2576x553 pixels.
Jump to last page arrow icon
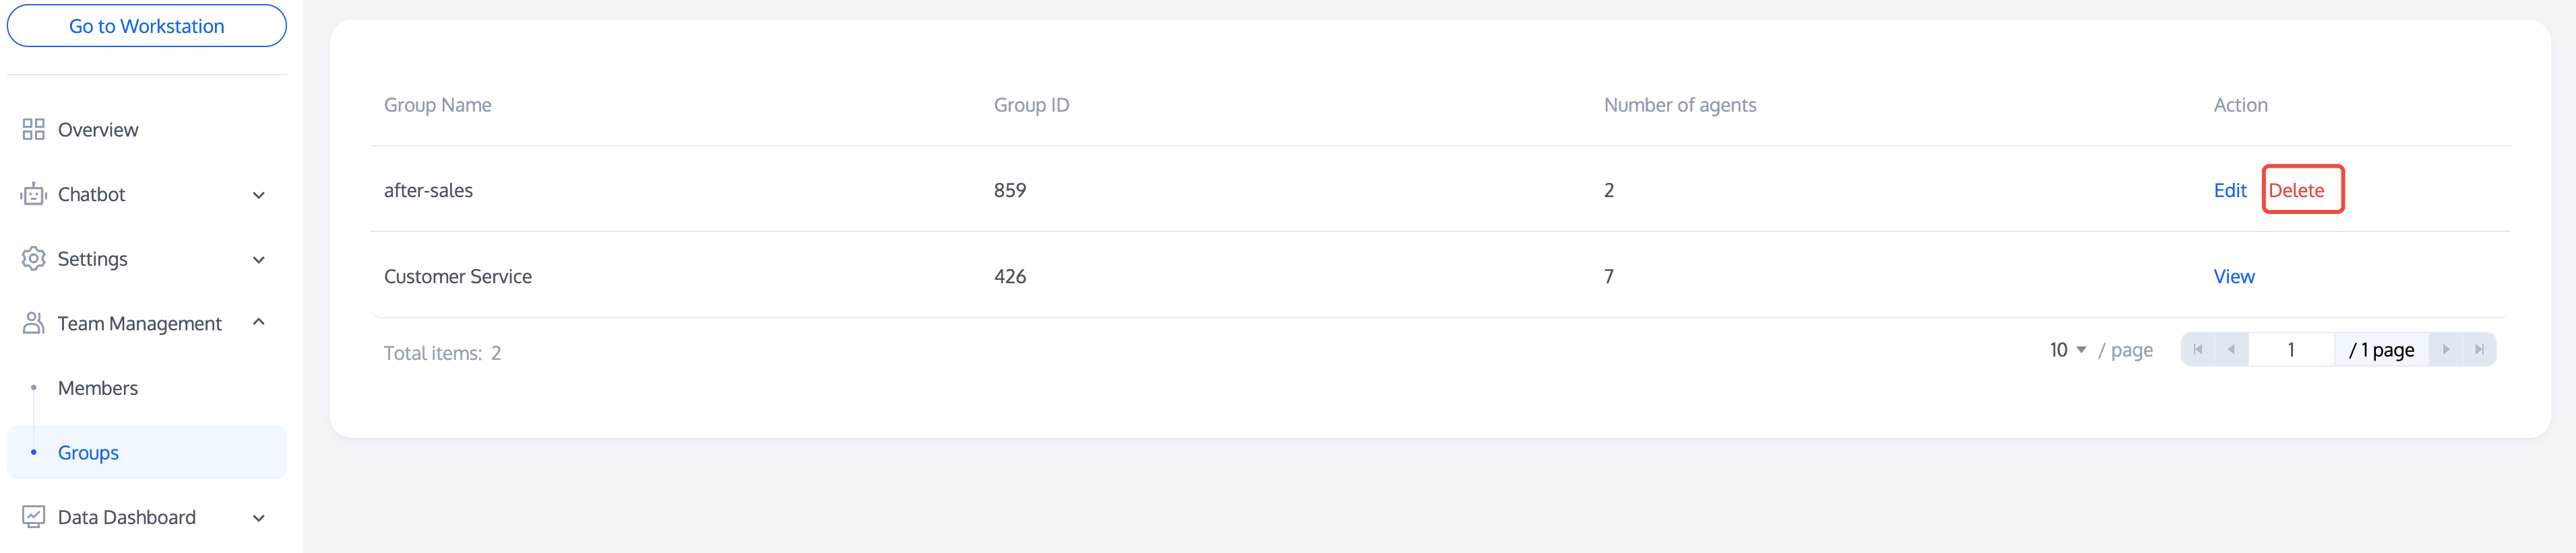[2479, 349]
